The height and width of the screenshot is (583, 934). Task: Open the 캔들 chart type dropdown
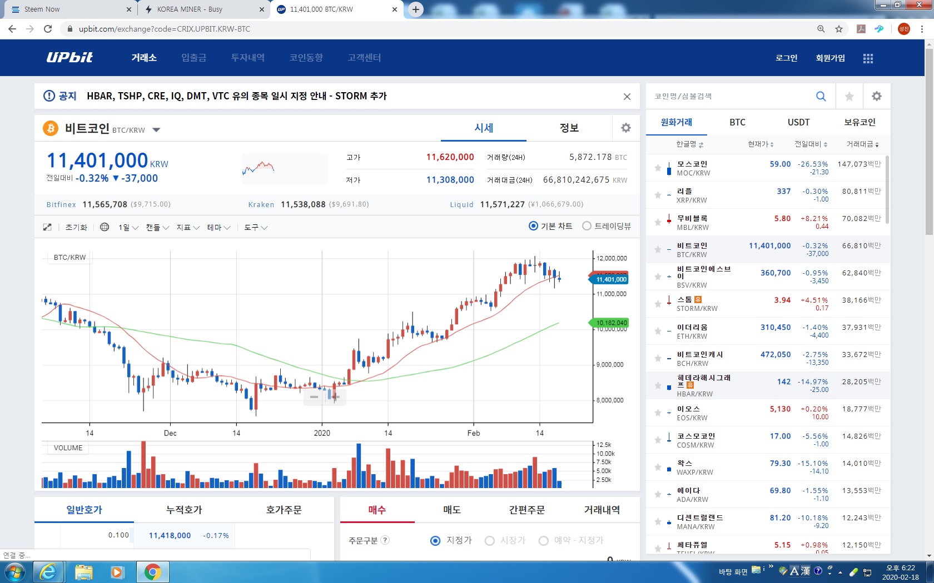tap(158, 228)
